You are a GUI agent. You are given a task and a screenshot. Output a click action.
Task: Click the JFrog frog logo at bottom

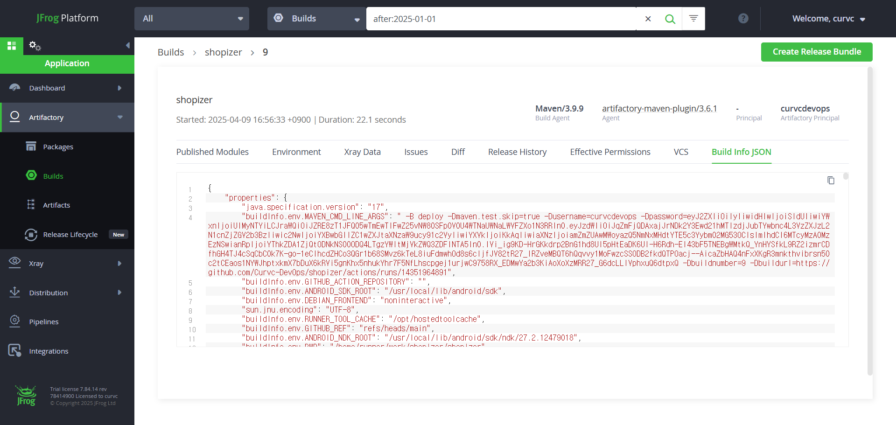point(26,396)
